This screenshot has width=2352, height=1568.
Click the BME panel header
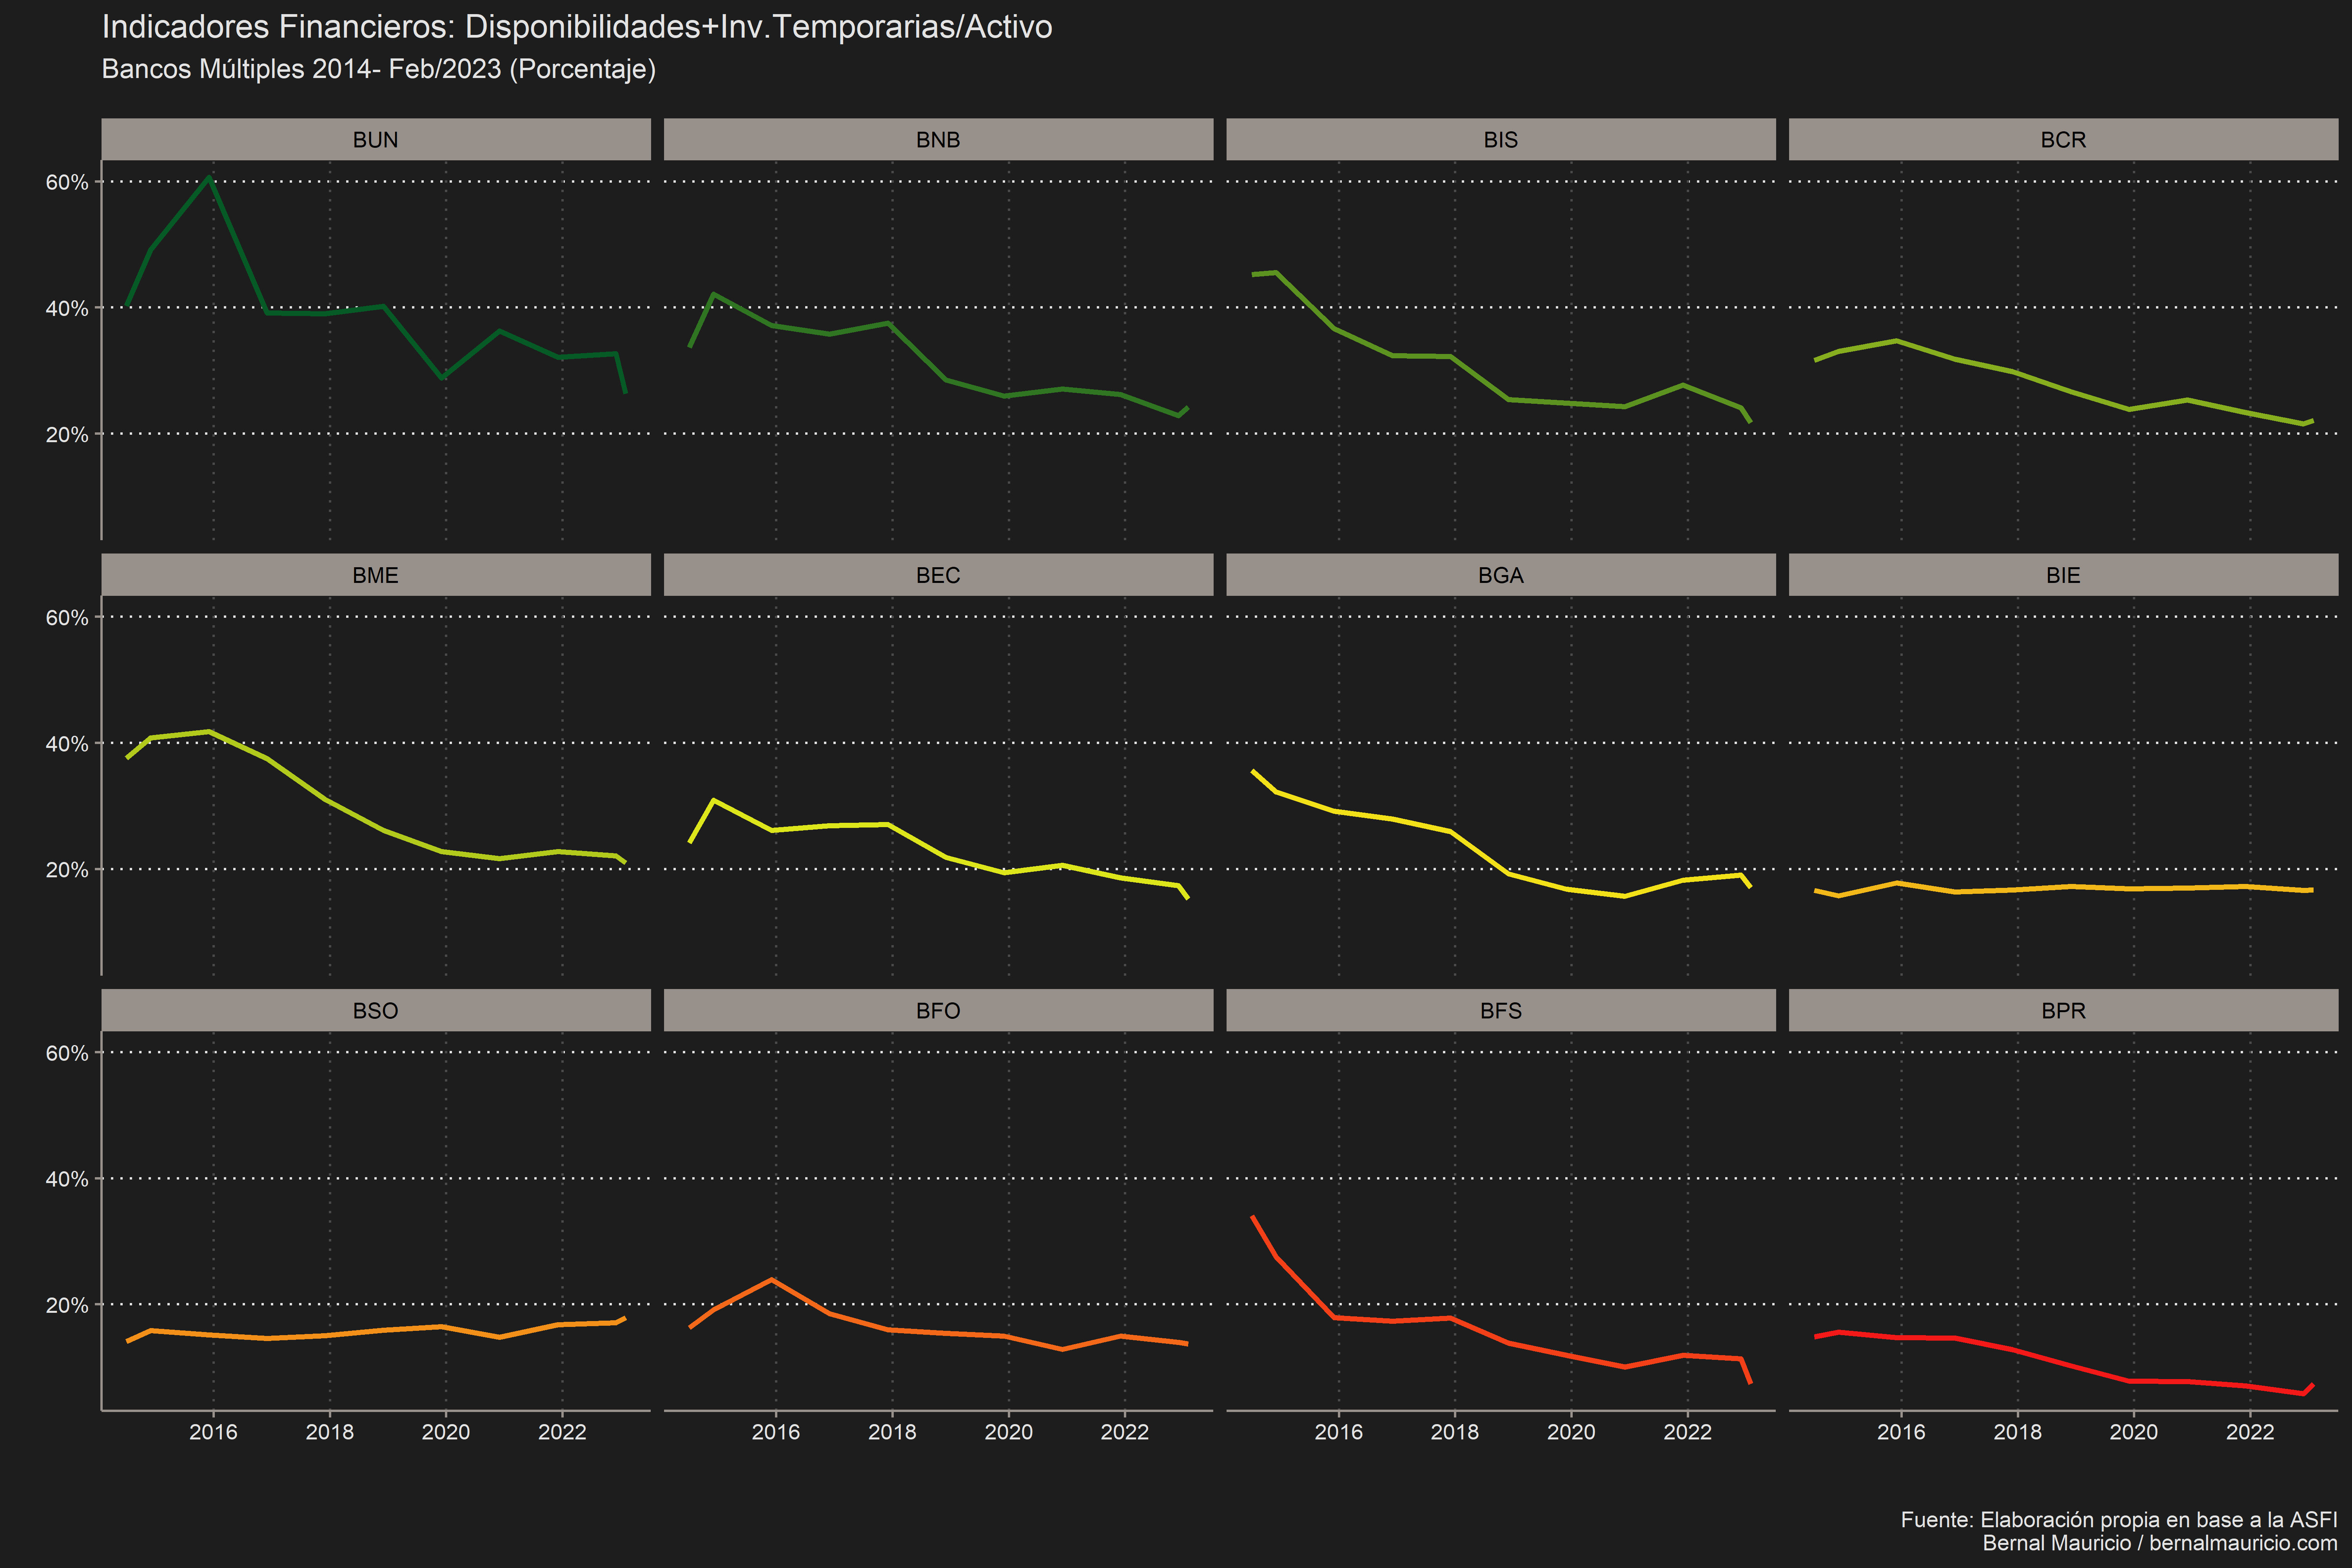376,575
